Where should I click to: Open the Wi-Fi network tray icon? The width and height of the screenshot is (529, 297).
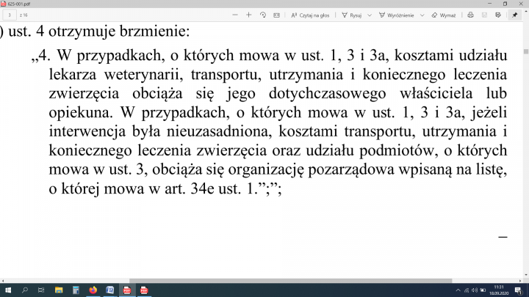click(467, 290)
